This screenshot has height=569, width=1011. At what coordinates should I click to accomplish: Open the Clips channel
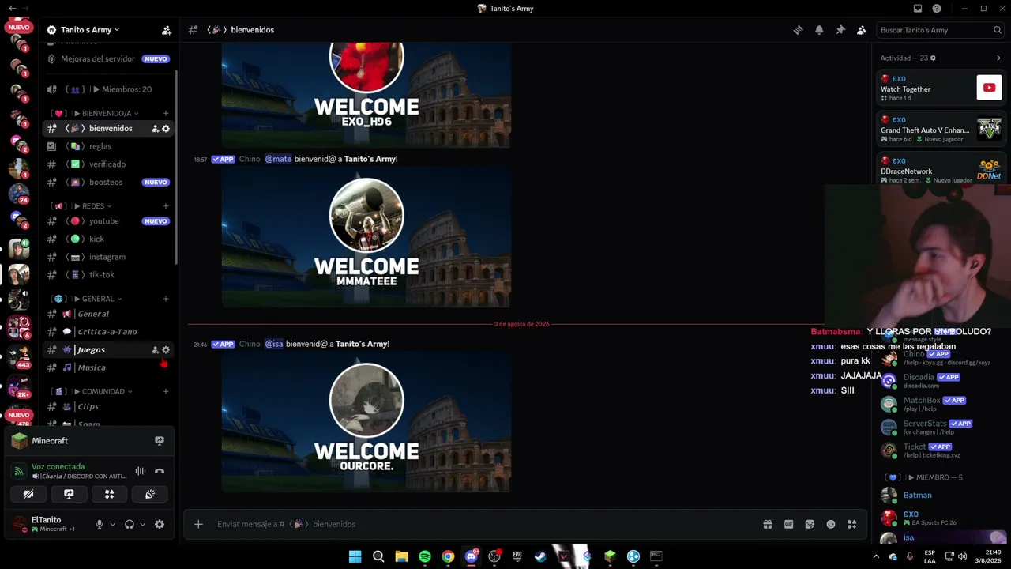(108, 406)
